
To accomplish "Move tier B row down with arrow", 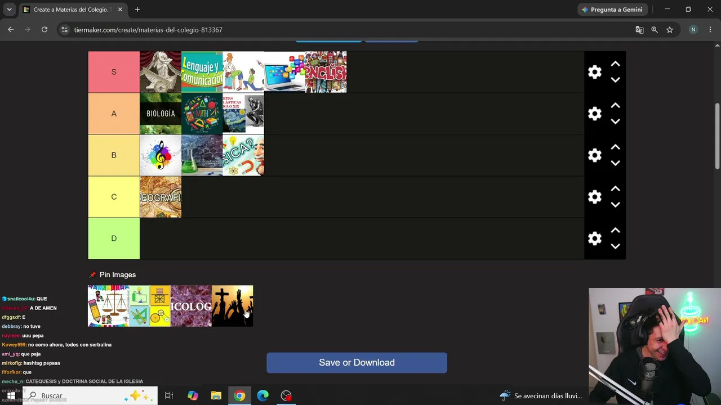I will pyautogui.click(x=616, y=163).
